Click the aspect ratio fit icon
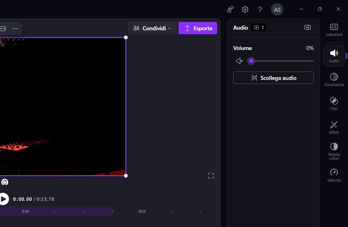 point(3,28)
